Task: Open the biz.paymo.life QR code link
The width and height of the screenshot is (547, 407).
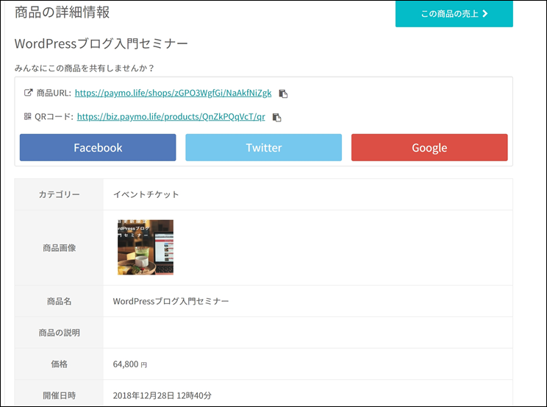Action: pyautogui.click(x=171, y=117)
